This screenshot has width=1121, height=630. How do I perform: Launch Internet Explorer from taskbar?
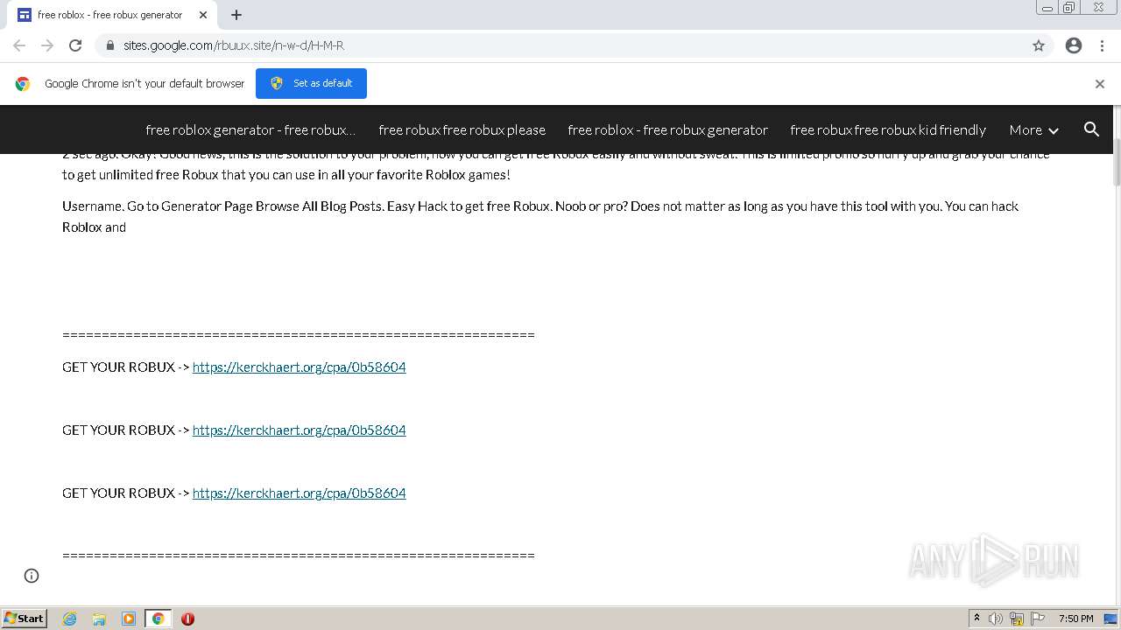pos(70,619)
